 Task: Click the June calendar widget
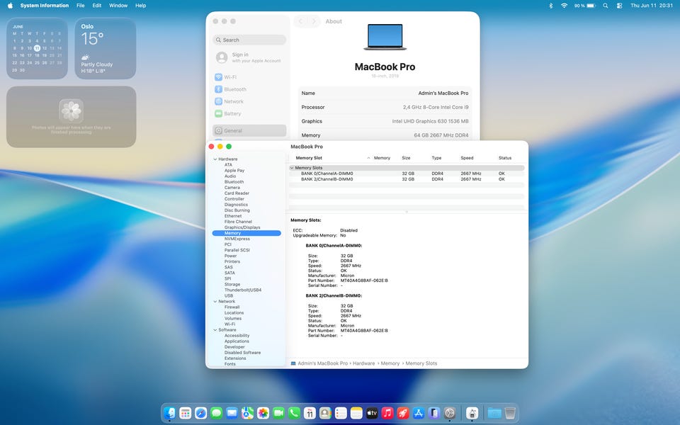(x=37, y=48)
